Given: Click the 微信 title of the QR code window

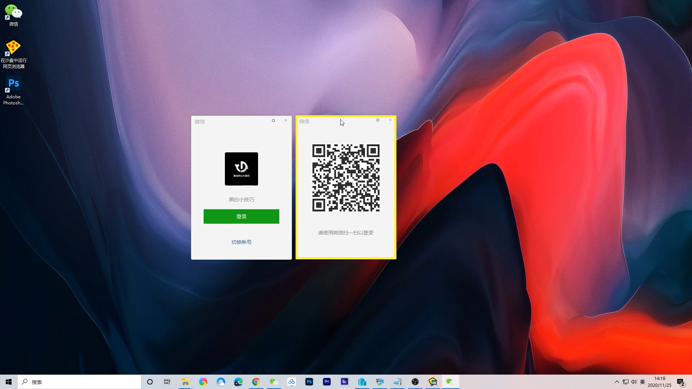Looking at the screenshot, I should pos(304,121).
